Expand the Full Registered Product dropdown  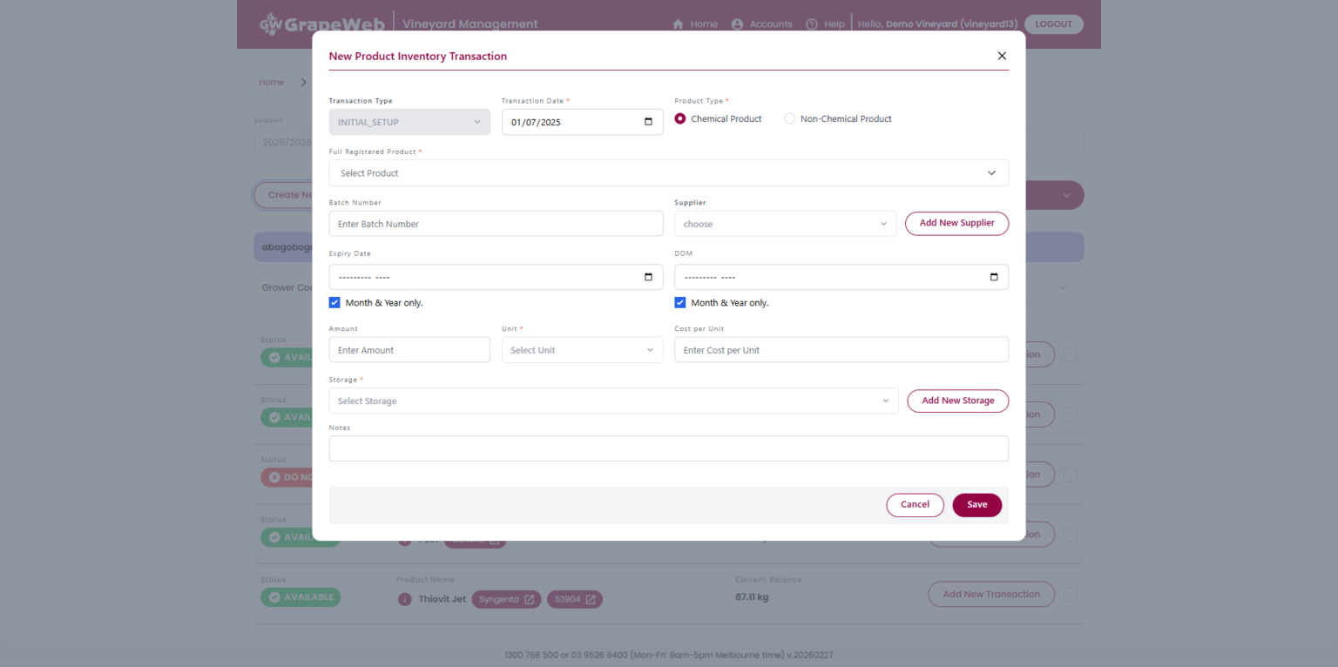(x=668, y=173)
